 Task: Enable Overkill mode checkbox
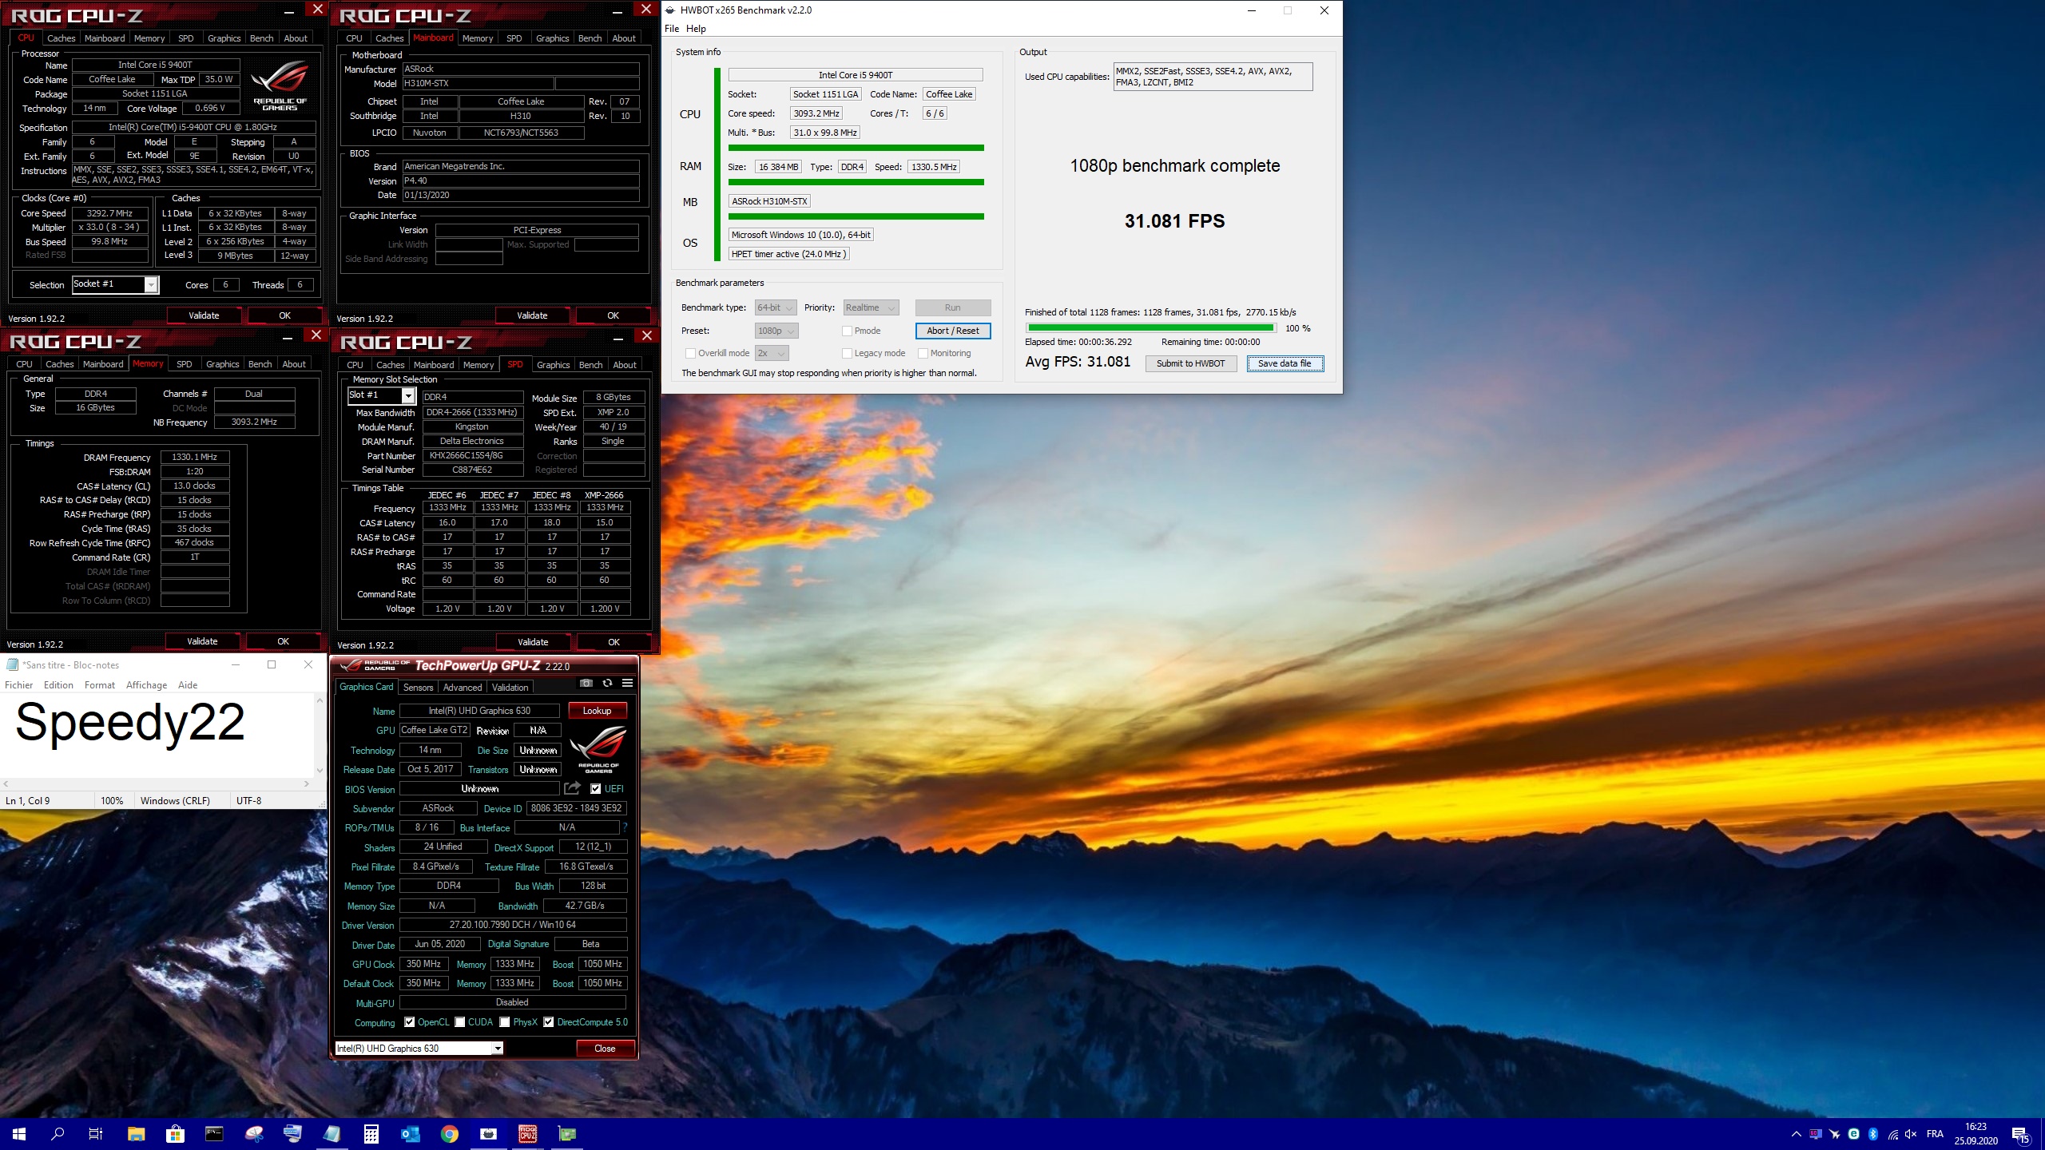[x=690, y=353]
